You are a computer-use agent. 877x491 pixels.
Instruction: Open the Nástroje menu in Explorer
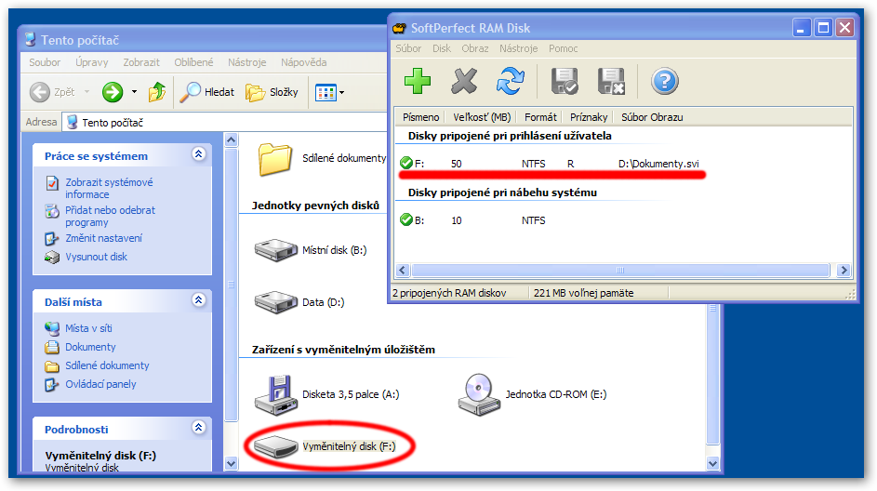[246, 62]
